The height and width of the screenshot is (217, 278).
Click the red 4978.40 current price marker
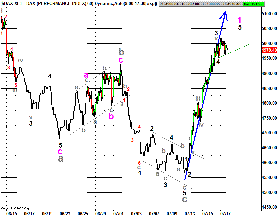(x=269, y=50)
